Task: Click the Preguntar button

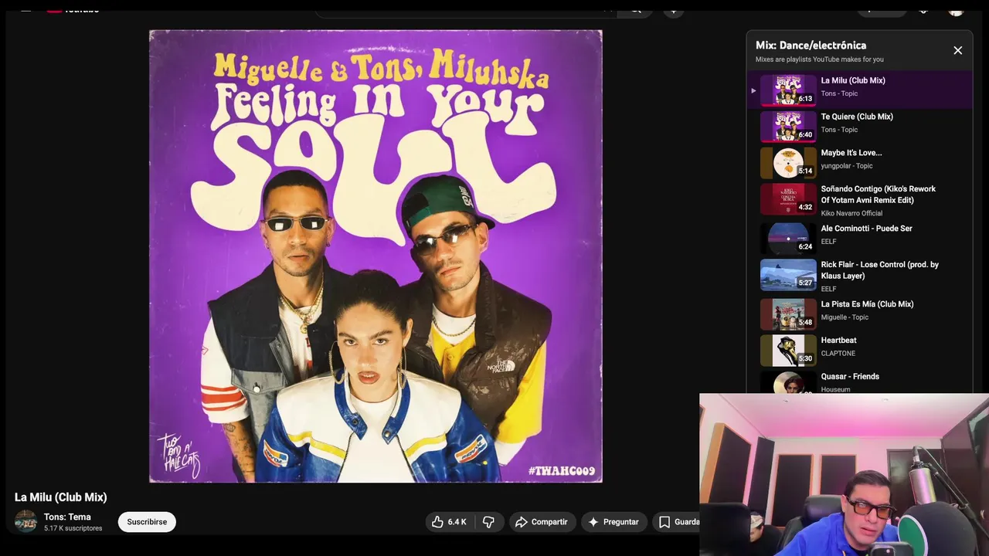Action: pyautogui.click(x=613, y=522)
